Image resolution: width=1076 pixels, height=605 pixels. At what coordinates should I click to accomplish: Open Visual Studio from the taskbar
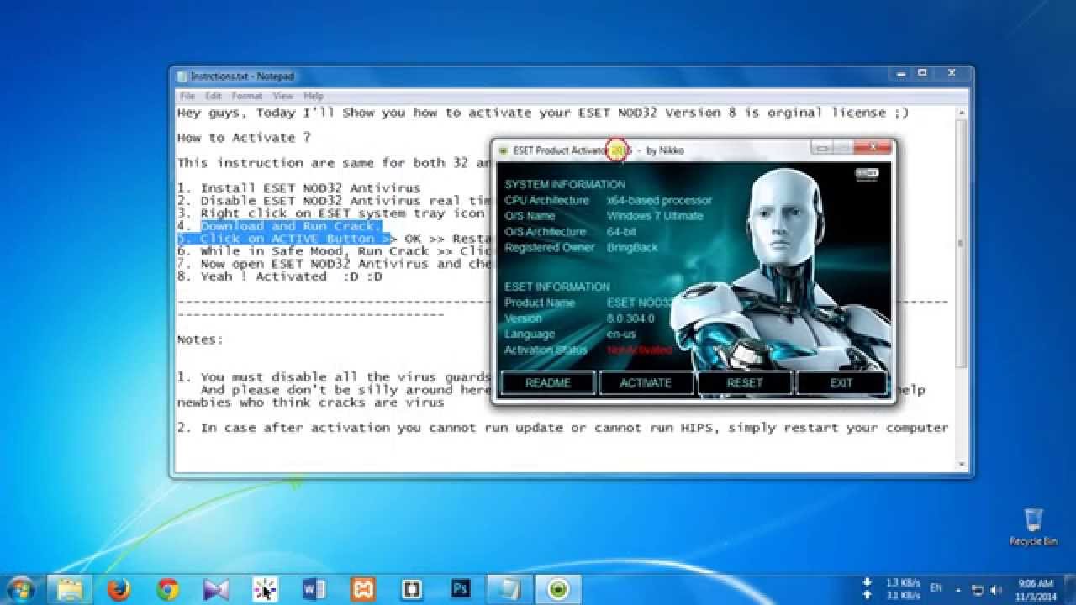(x=216, y=589)
